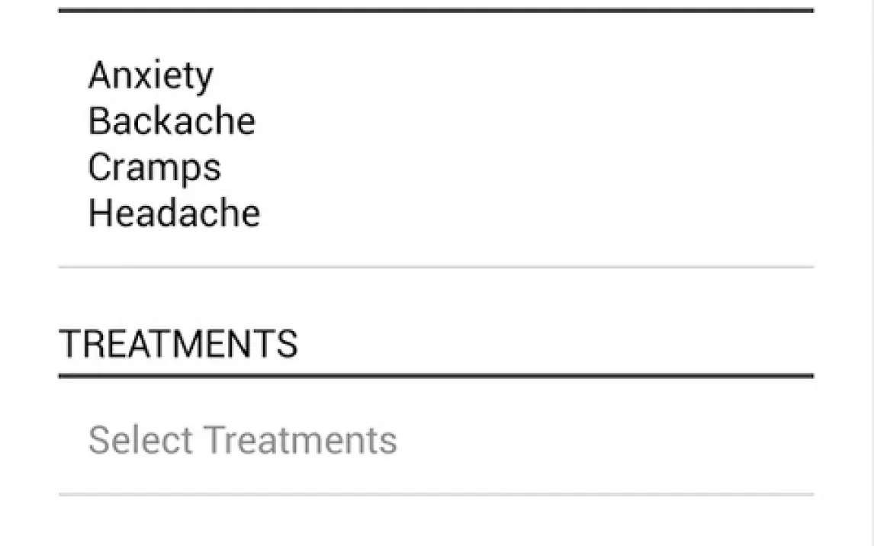
Task: Click the gap between symptoms list and TREATMENTS
Action: (436, 297)
